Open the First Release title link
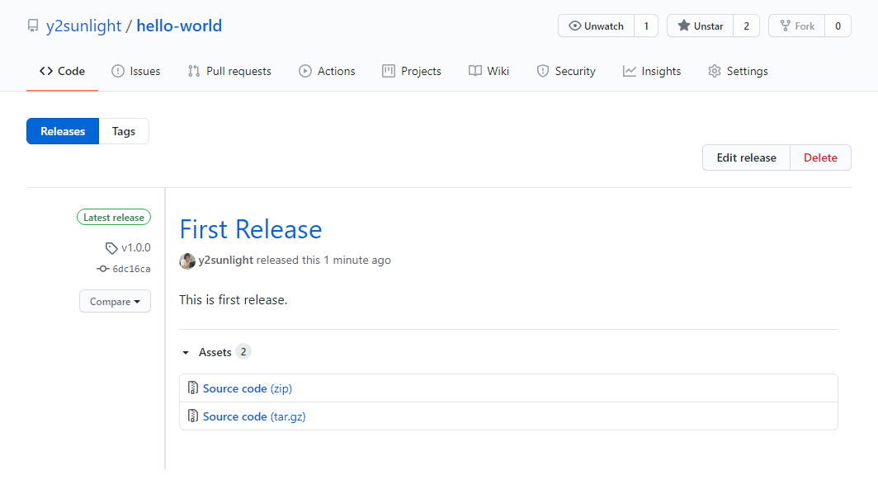The width and height of the screenshot is (878, 484). click(x=251, y=229)
